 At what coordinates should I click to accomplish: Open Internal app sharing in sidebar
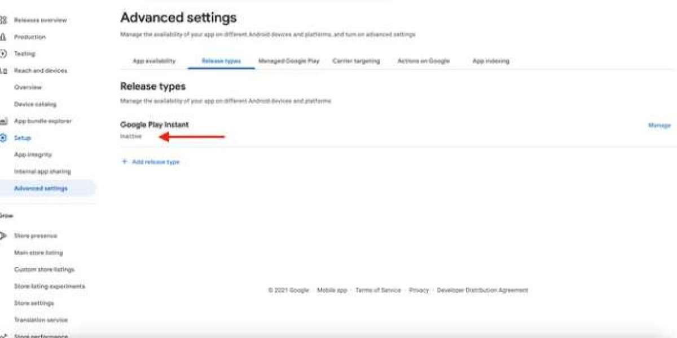point(42,172)
